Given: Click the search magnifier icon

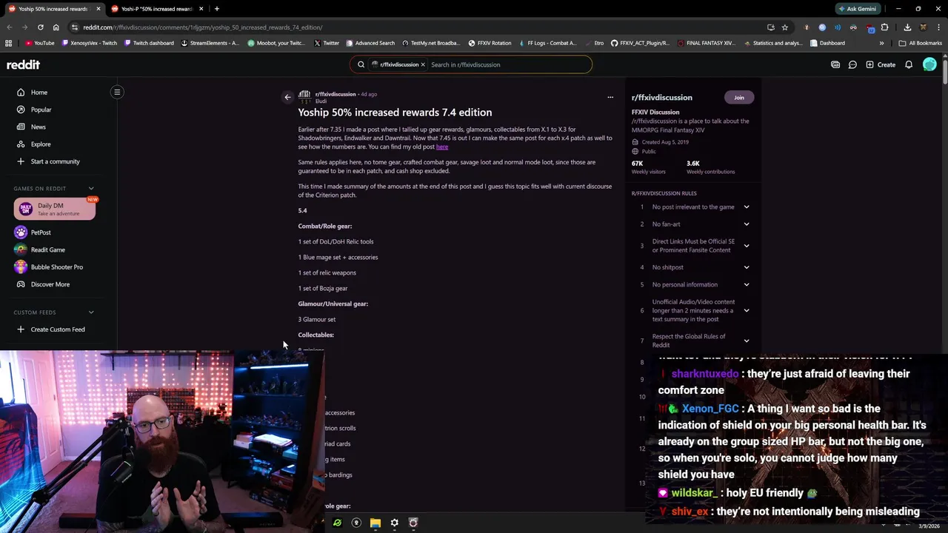Looking at the screenshot, I should point(361,64).
